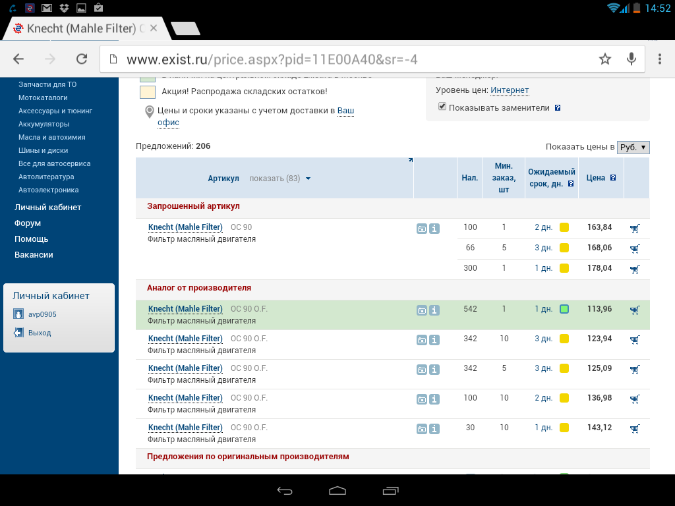Click the green swatch in the 113,96 row
The width and height of the screenshot is (675, 506).
564,309
